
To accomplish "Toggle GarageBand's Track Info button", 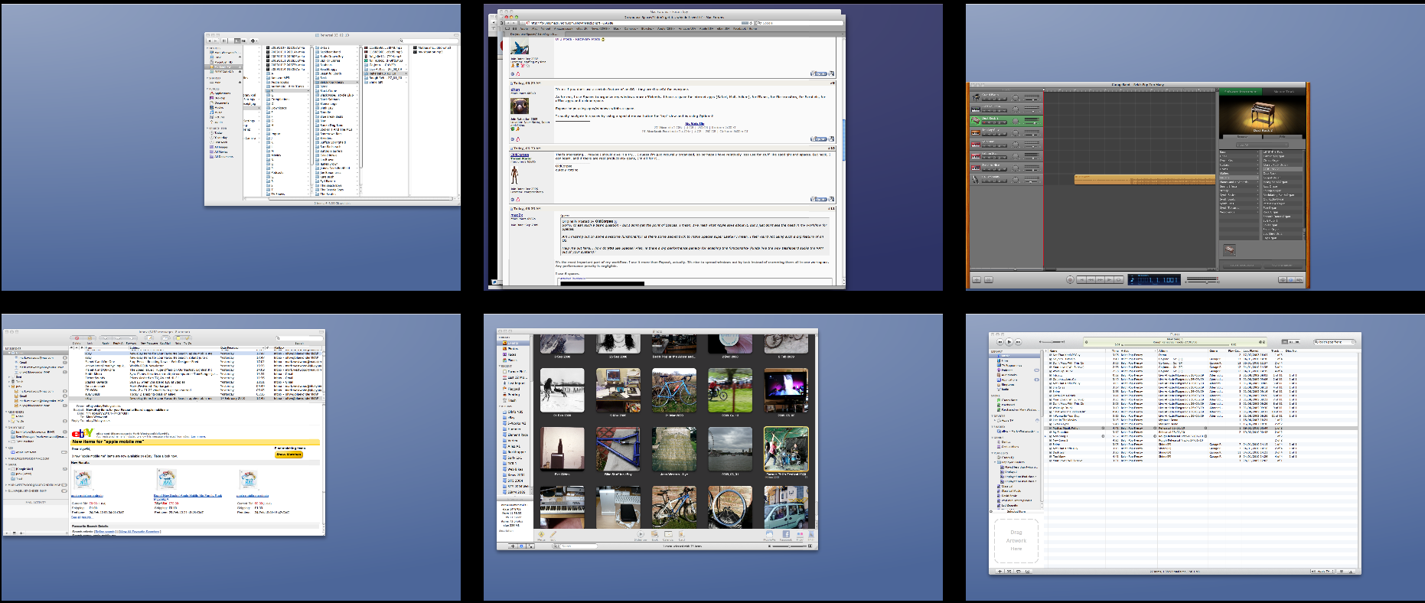I will (x=1291, y=279).
